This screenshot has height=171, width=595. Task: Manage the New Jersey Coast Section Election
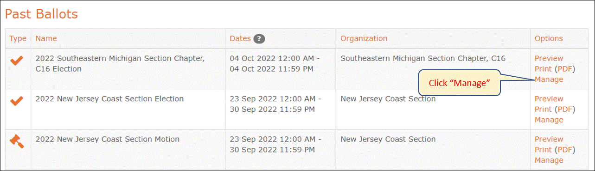pyautogui.click(x=549, y=120)
